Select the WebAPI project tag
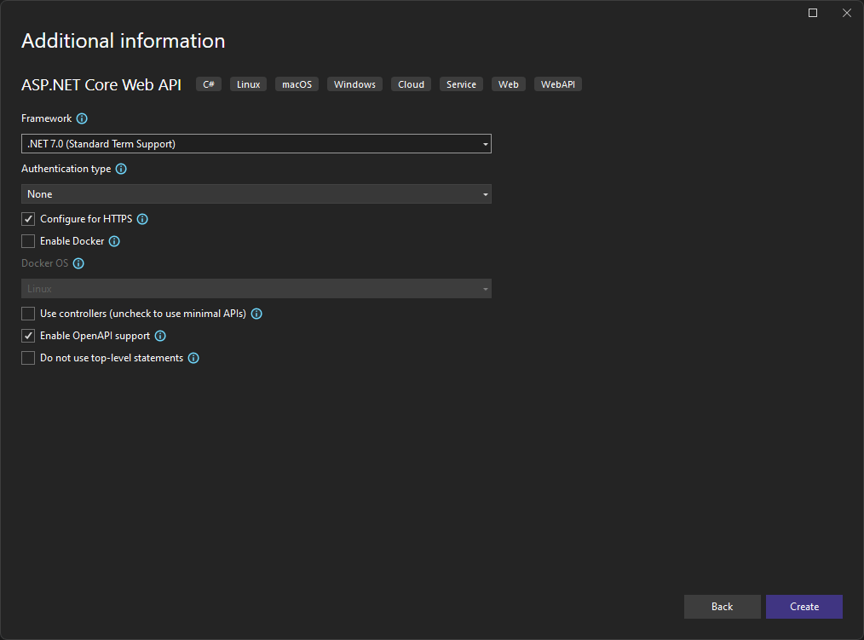Image resolution: width=864 pixels, height=640 pixels. pyautogui.click(x=557, y=84)
